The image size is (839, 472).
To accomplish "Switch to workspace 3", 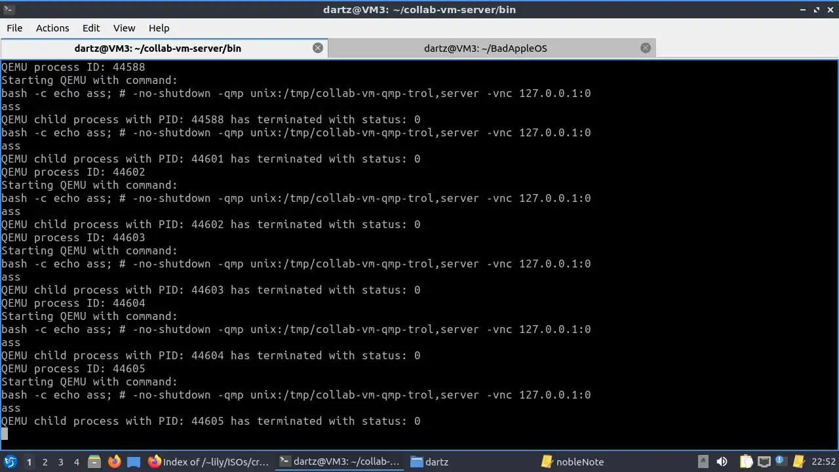I will tap(60, 462).
